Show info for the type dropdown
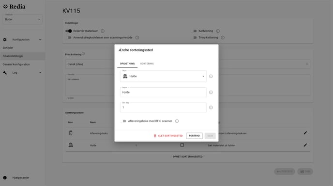This screenshot has height=186, width=333. pyautogui.click(x=211, y=76)
